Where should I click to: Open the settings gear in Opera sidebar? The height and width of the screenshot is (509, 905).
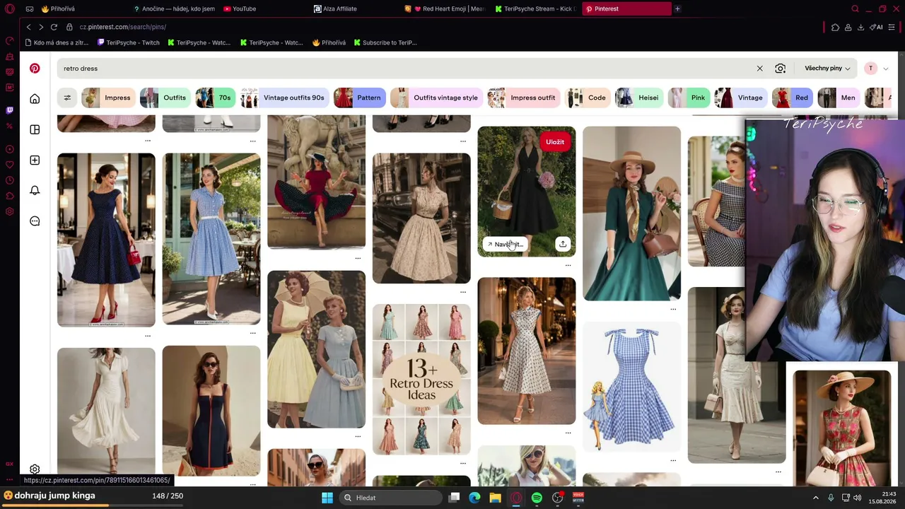tap(10, 211)
